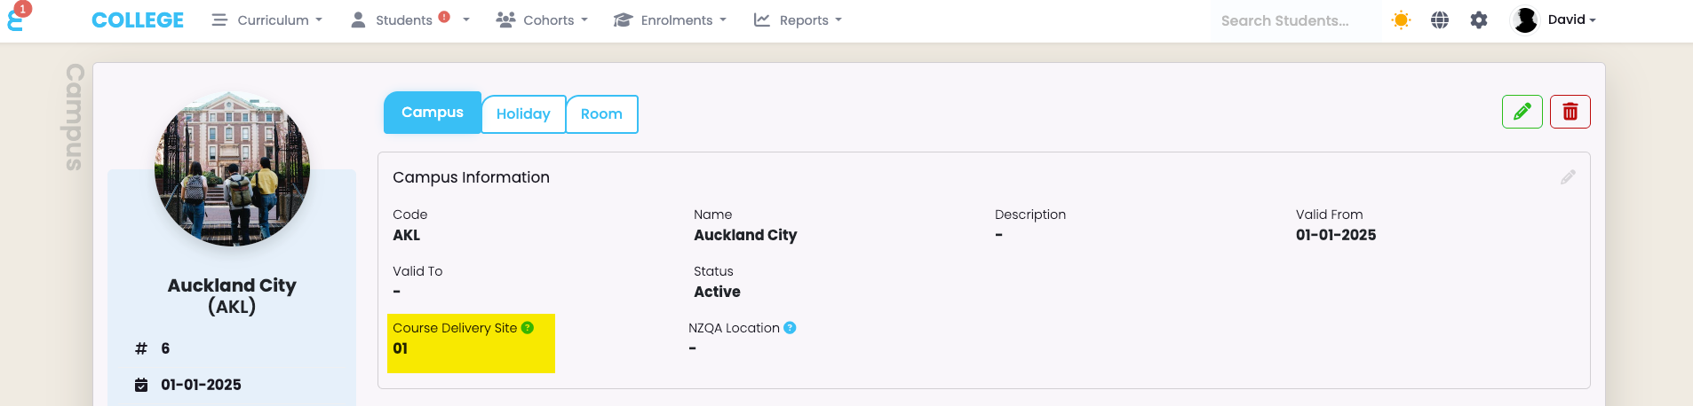Screen dimensions: 1693x406
Task: Open the Reports menu
Action: point(798,20)
